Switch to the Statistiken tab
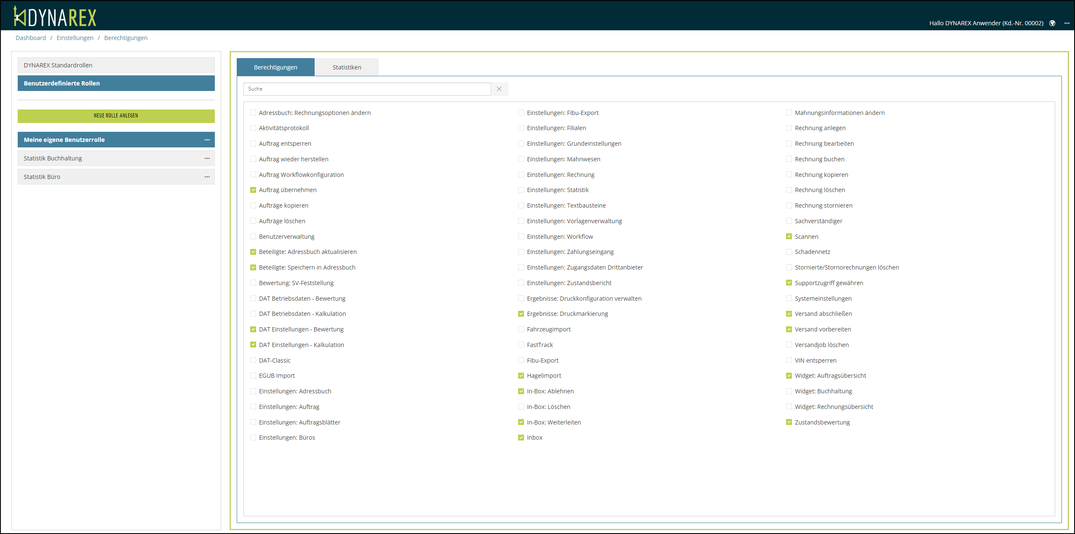The image size is (1075, 534). (346, 67)
